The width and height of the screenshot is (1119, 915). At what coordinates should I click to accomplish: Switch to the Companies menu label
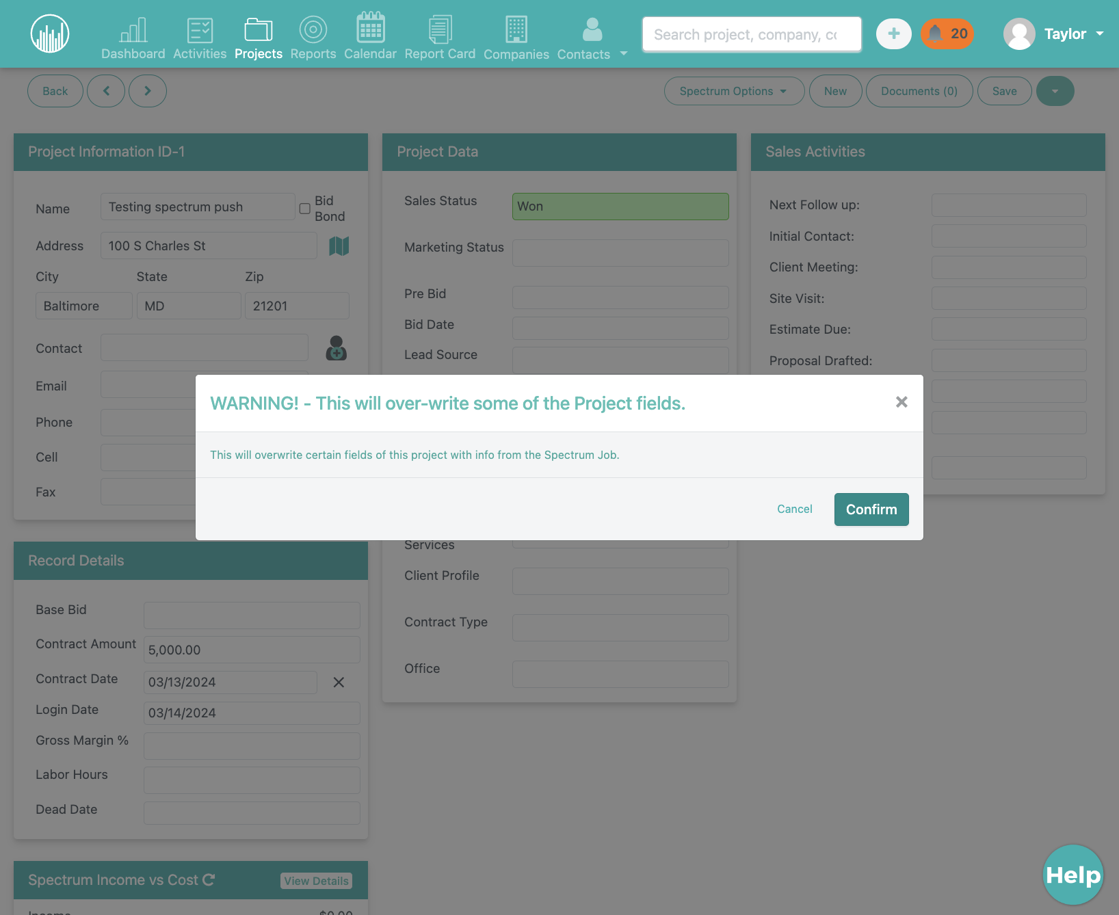(x=516, y=54)
